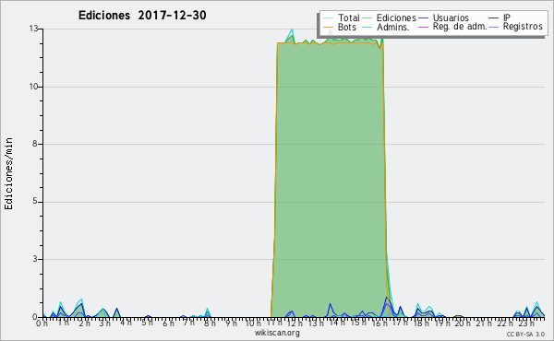This screenshot has width=554, height=341.
Task: Click the '11 h' x-axis label
Action: (x=274, y=323)
